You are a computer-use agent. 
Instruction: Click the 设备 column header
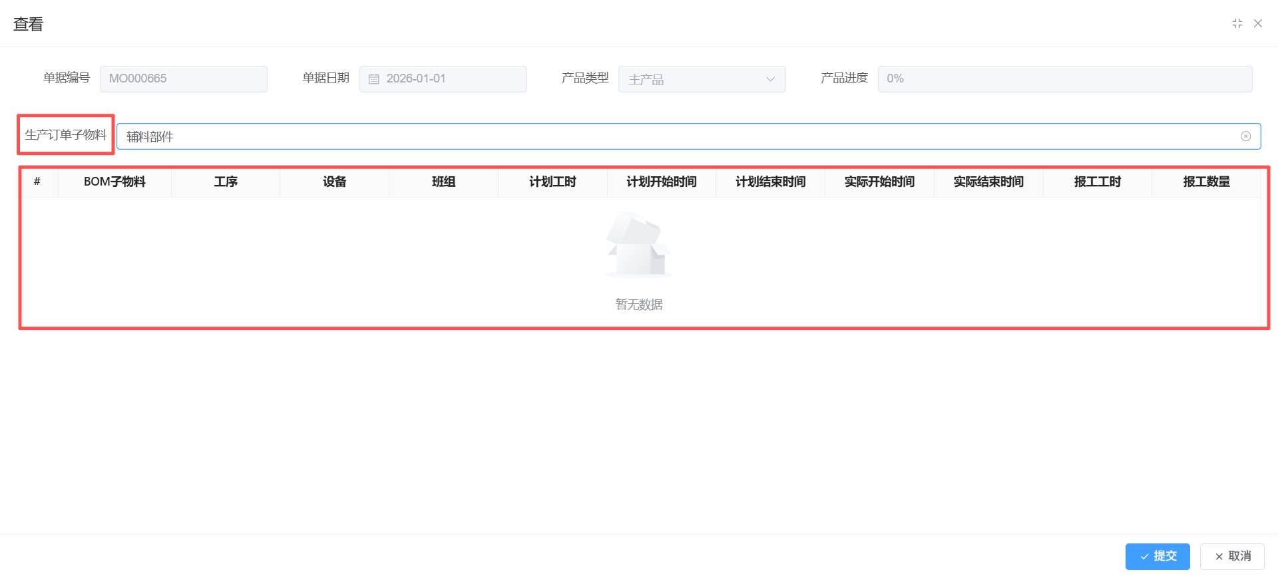click(x=334, y=182)
